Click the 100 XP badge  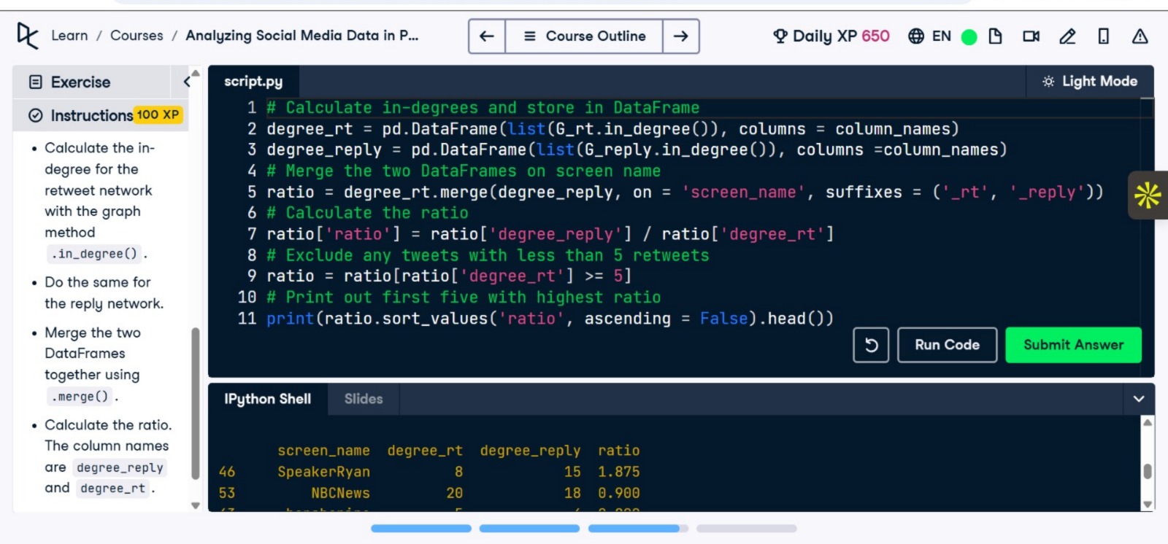point(158,115)
